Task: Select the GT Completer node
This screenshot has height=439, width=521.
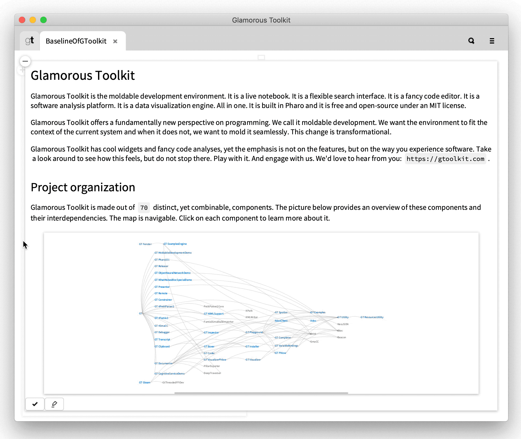Action: pos(283,338)
